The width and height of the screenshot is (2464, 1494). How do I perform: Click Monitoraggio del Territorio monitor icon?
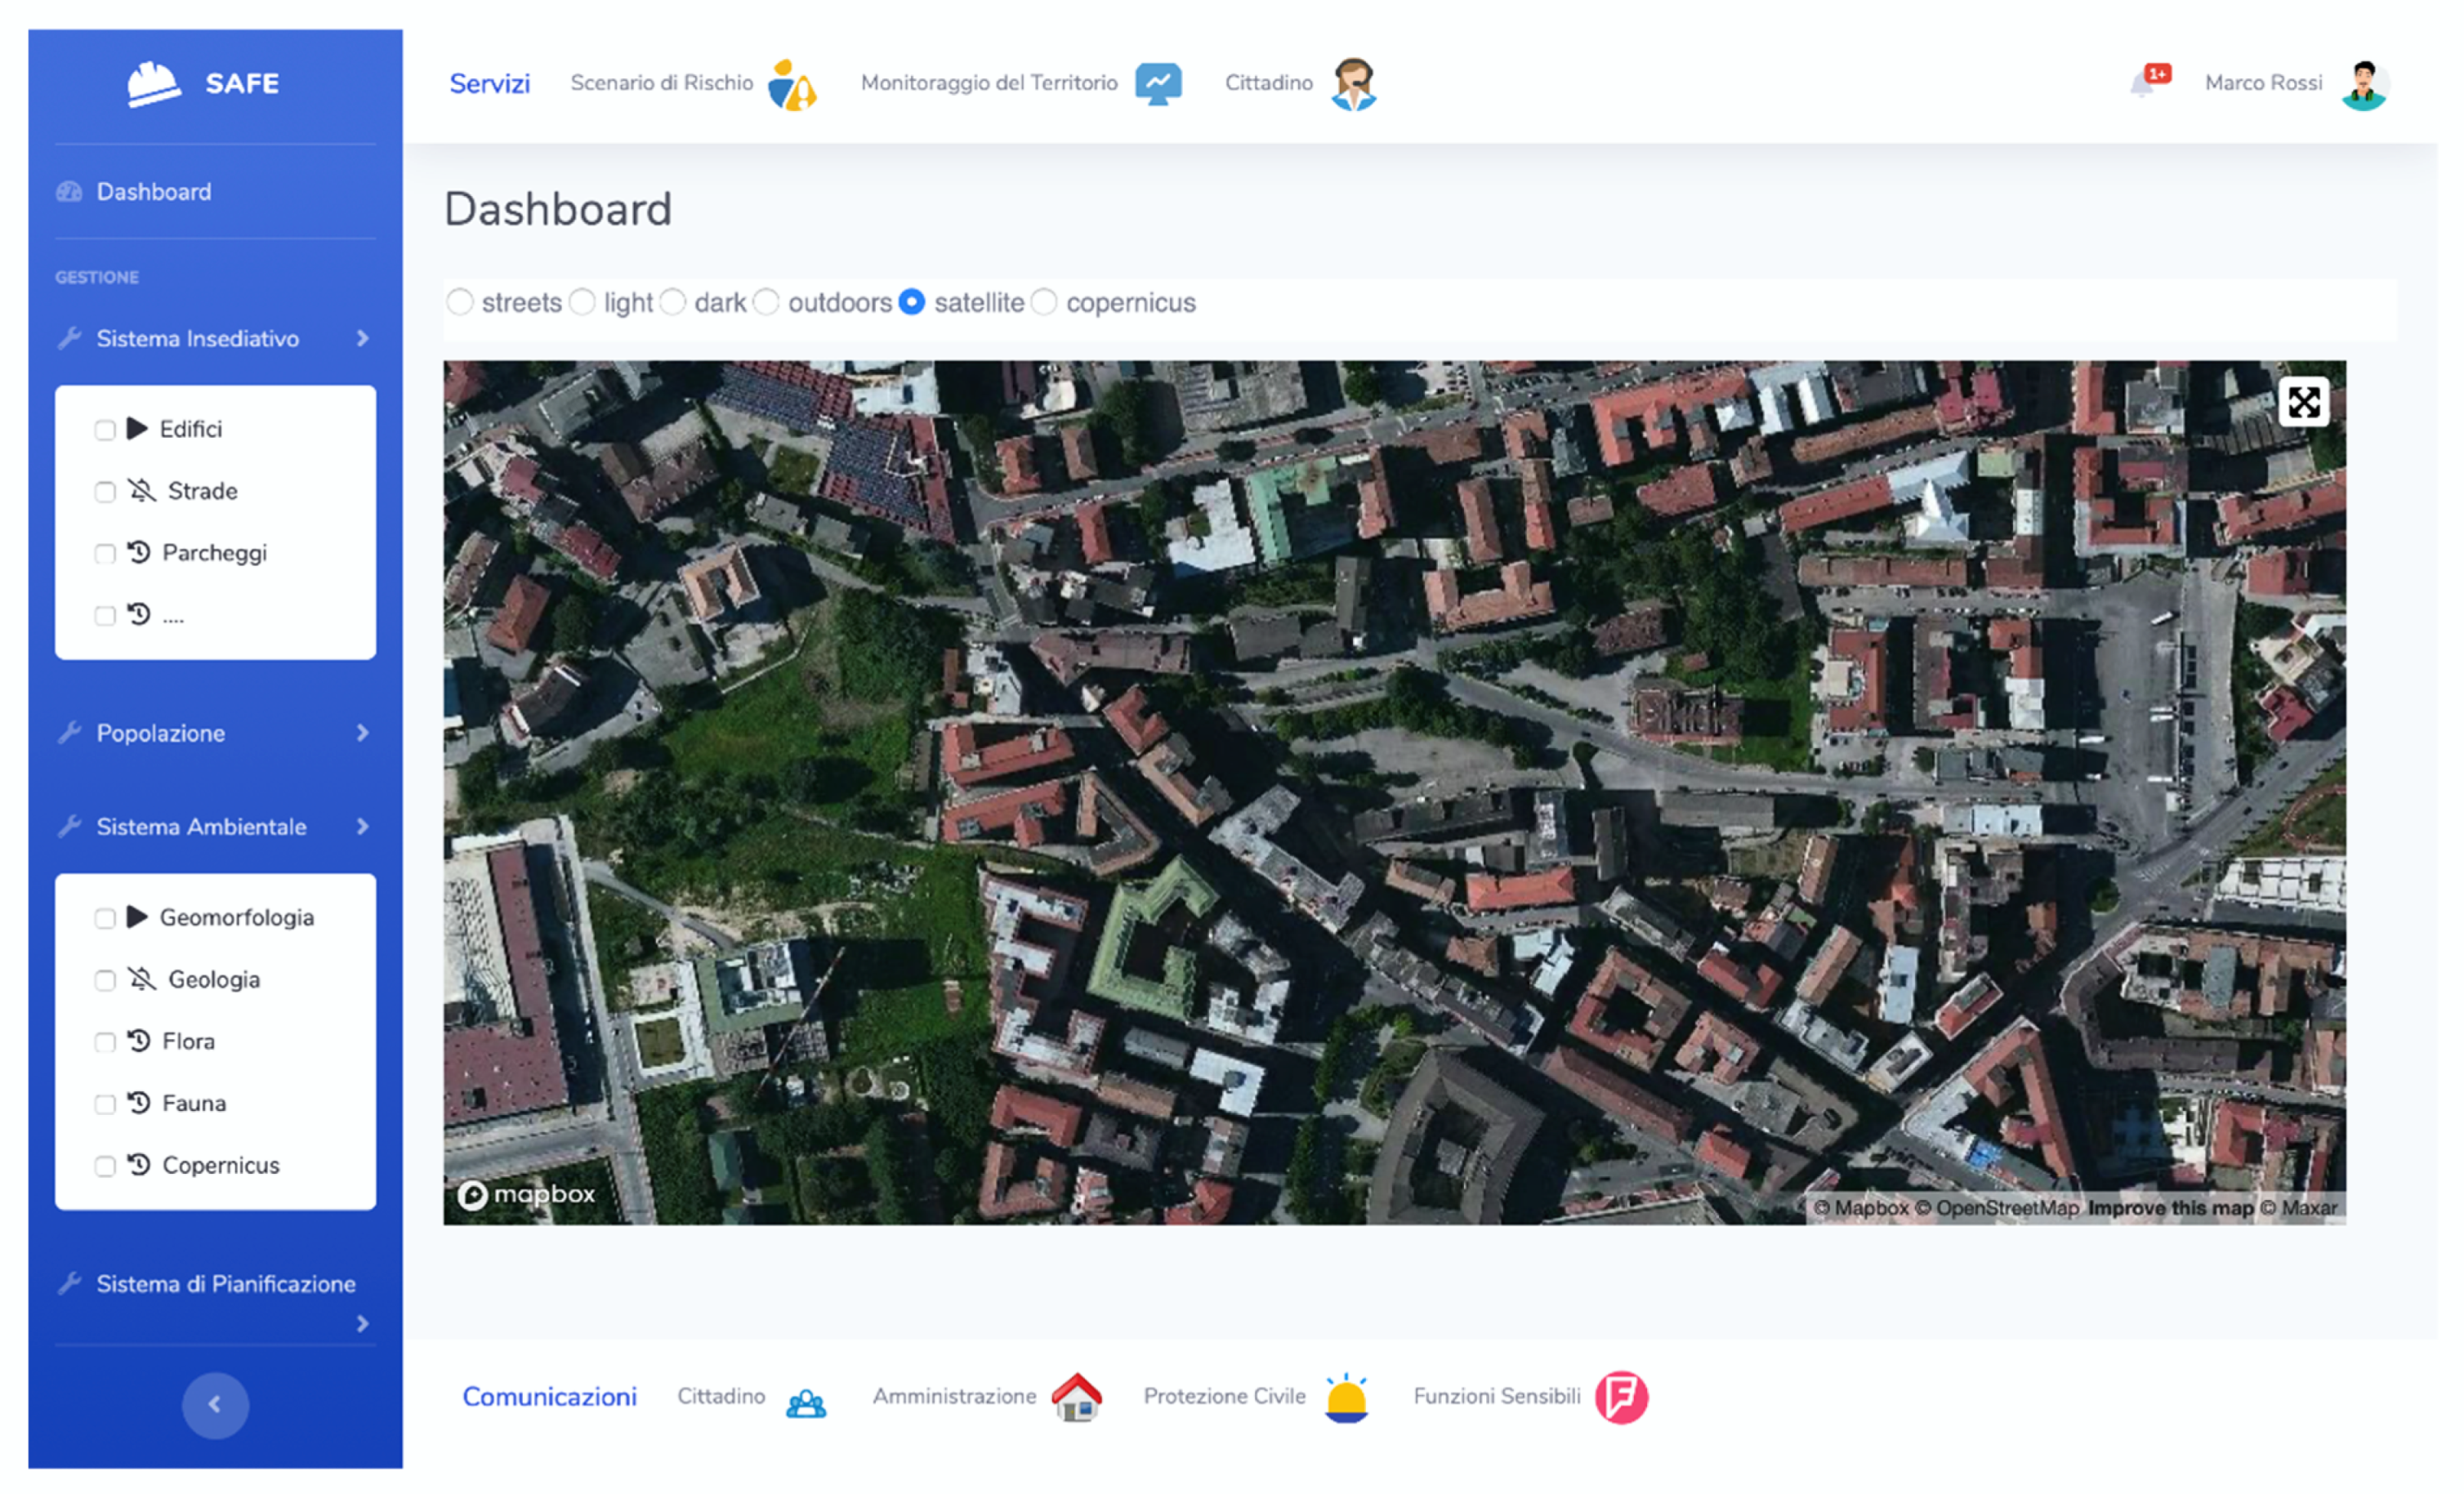pos(1158,84)
